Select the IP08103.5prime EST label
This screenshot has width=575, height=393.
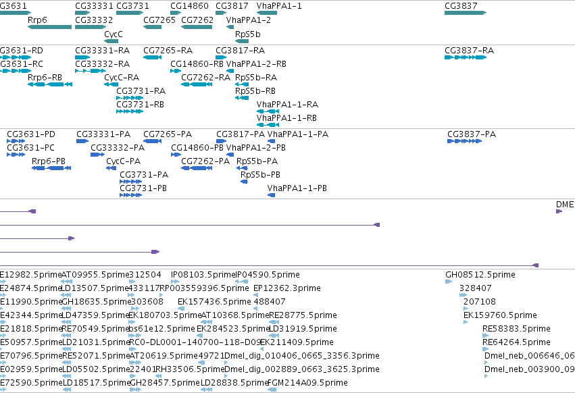point(203,275)
